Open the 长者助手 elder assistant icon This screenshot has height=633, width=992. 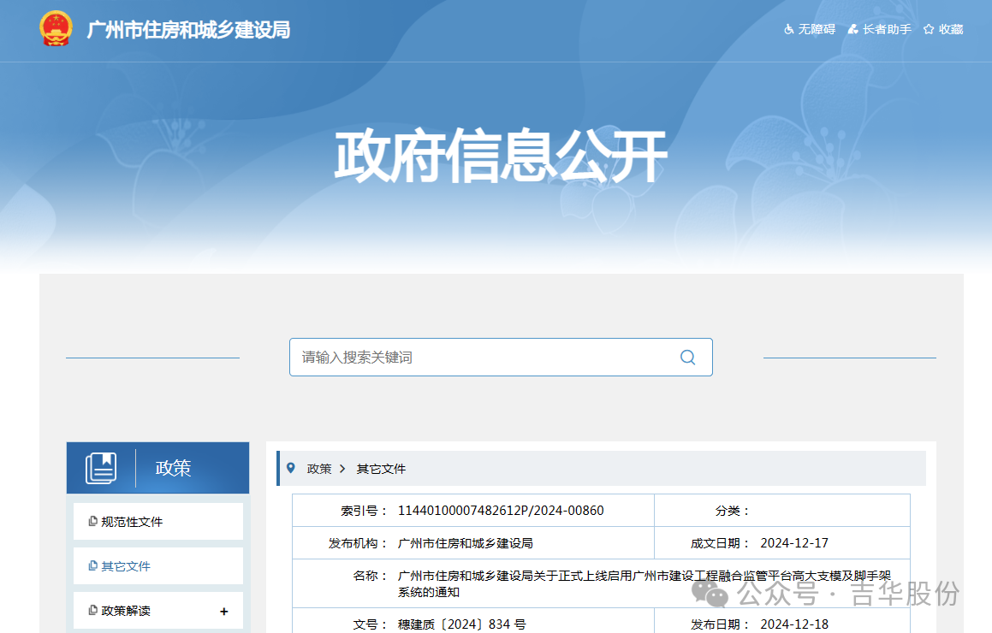(852, 30)
